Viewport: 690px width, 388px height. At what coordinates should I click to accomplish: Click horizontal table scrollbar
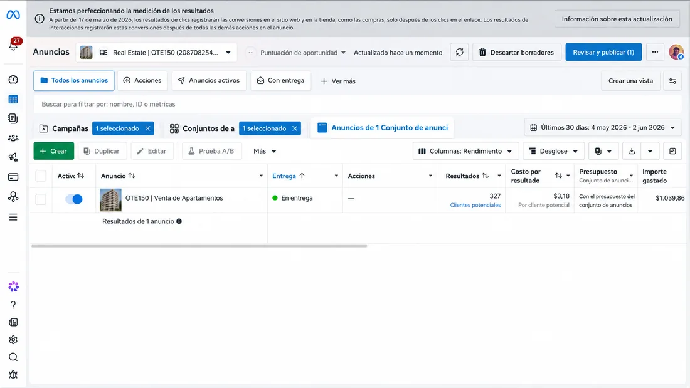pos(199,246)
